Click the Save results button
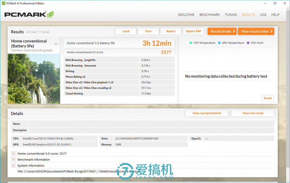This screenshot has height=183, width=290. pos(148,31)
